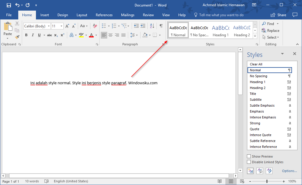Screen dimensions: 302x185
Task: Toggle Italic formatting
Action: tap(33, 35)
